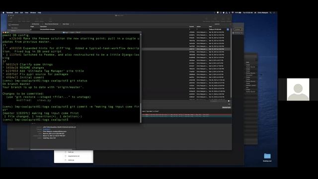Click the outlined button right of commit list
318x179 pixels.
click(238, 29)
